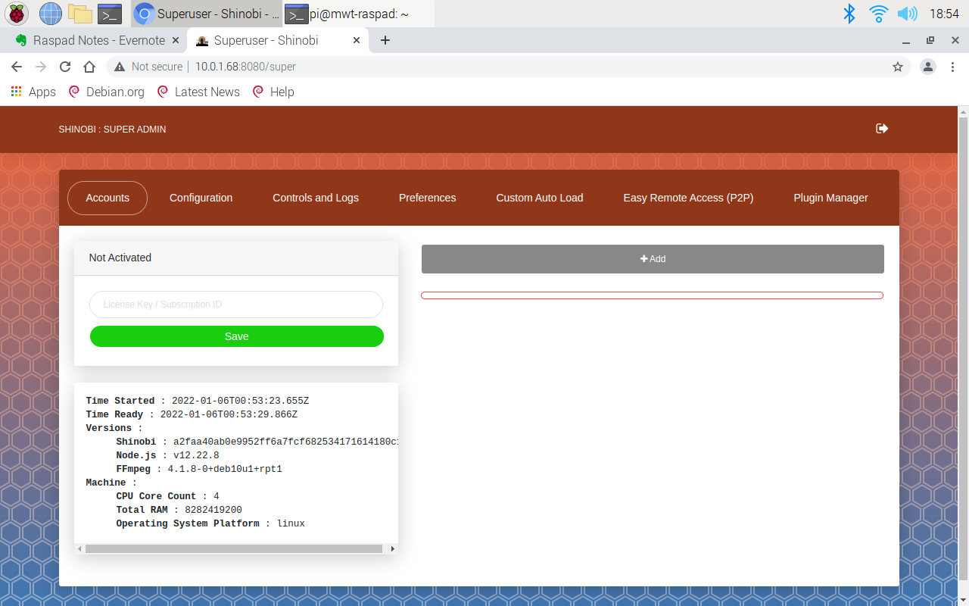Select the Superuser - Shinobi taskbar window

[x=207, y=14]
